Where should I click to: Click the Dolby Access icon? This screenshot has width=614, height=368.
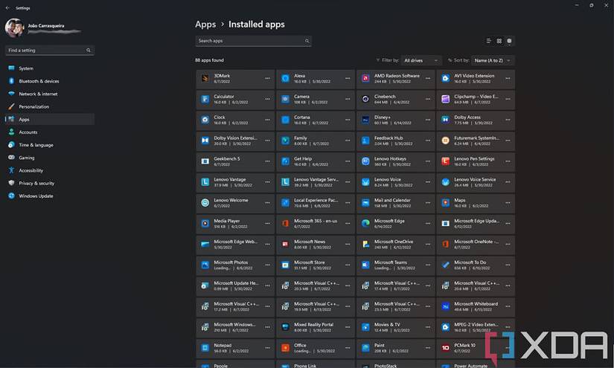(x=446, y=120)
